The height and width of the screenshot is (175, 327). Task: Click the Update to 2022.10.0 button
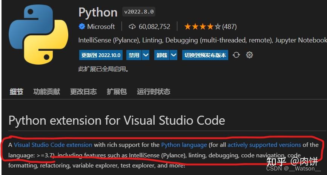[101, 55]
